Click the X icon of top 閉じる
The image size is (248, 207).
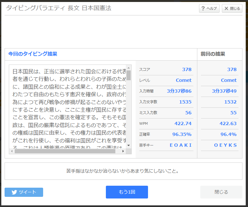click(x=226, y=9)
